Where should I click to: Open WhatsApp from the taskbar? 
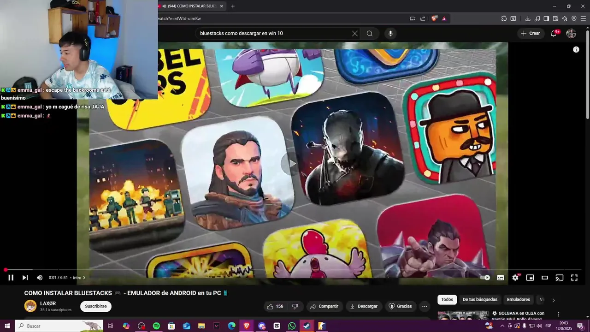pos(292,326)
